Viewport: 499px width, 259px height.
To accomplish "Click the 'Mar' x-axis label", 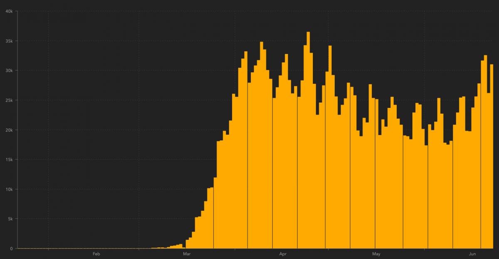I will tap(187, 254).
